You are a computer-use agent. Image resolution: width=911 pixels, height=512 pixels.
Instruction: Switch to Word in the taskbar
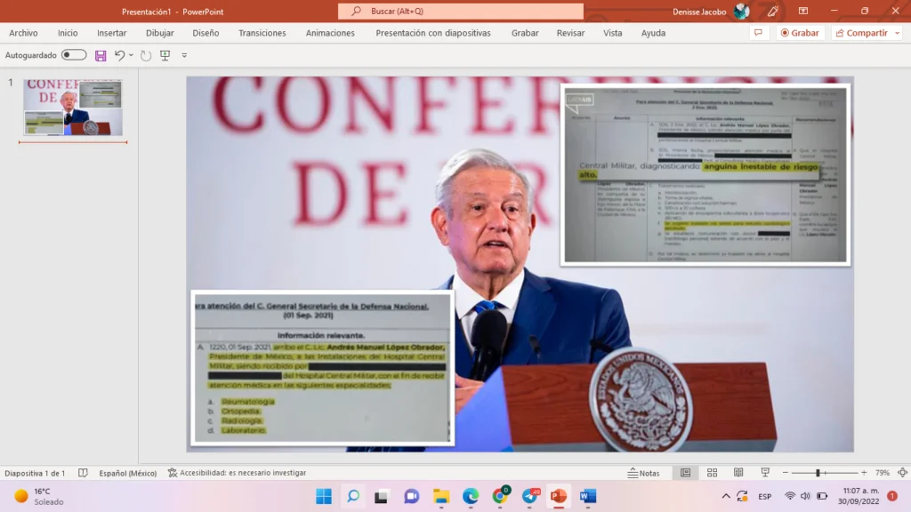[588, 496]
